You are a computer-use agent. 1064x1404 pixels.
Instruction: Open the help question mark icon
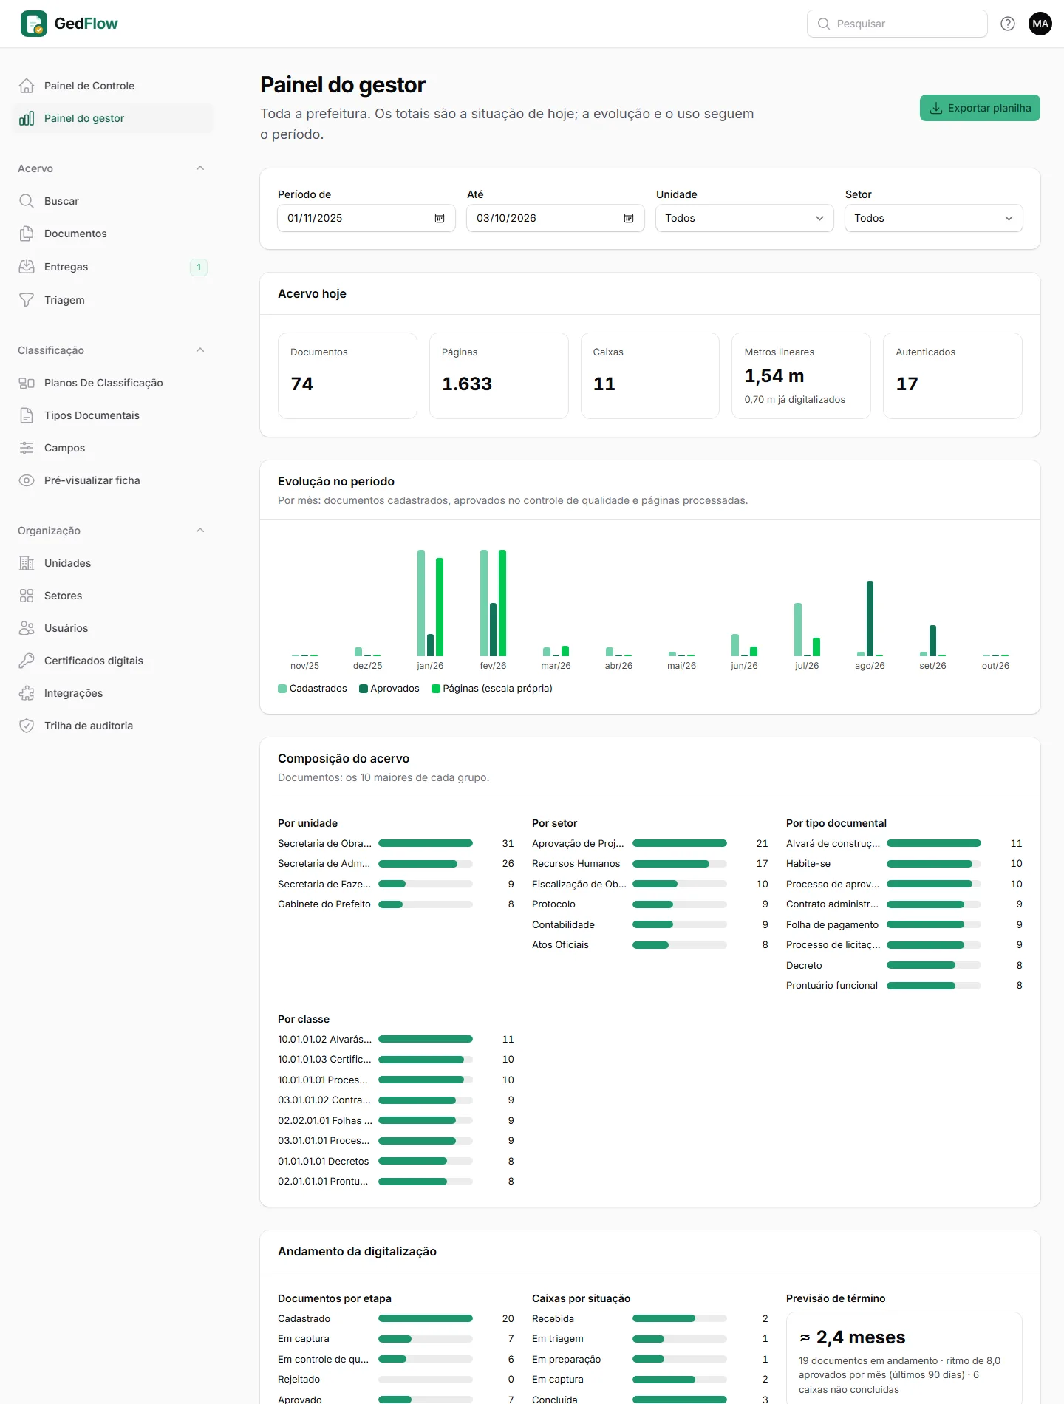pos(1008,24)
